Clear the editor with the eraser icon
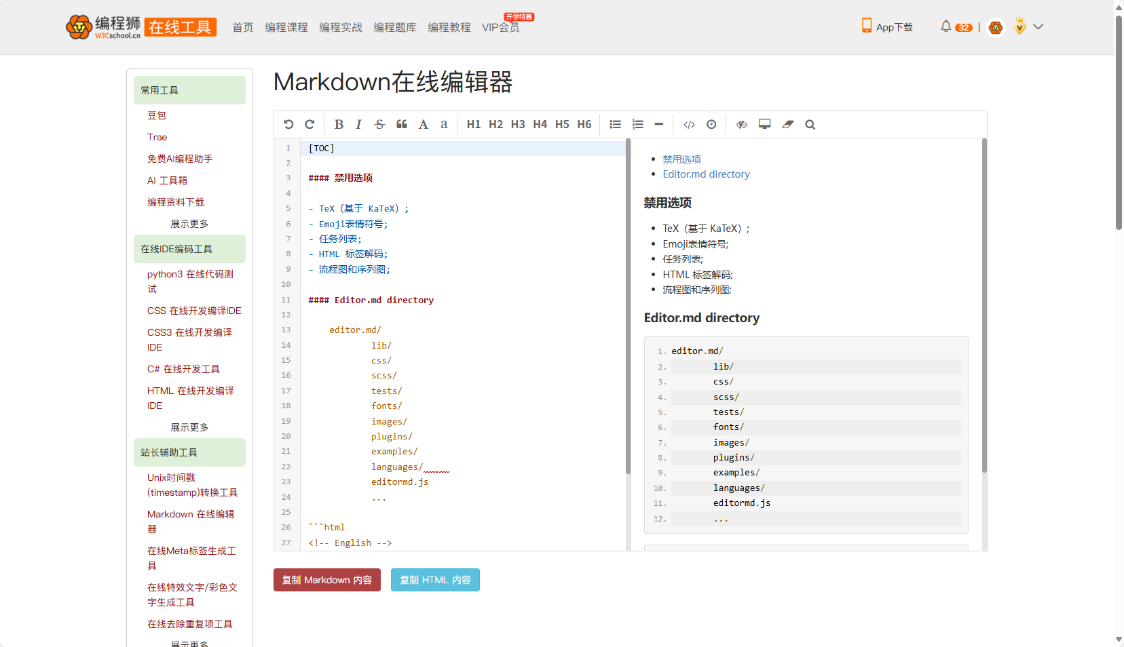The height and width of the screenshot is (647, 1124). pos(787,124)
